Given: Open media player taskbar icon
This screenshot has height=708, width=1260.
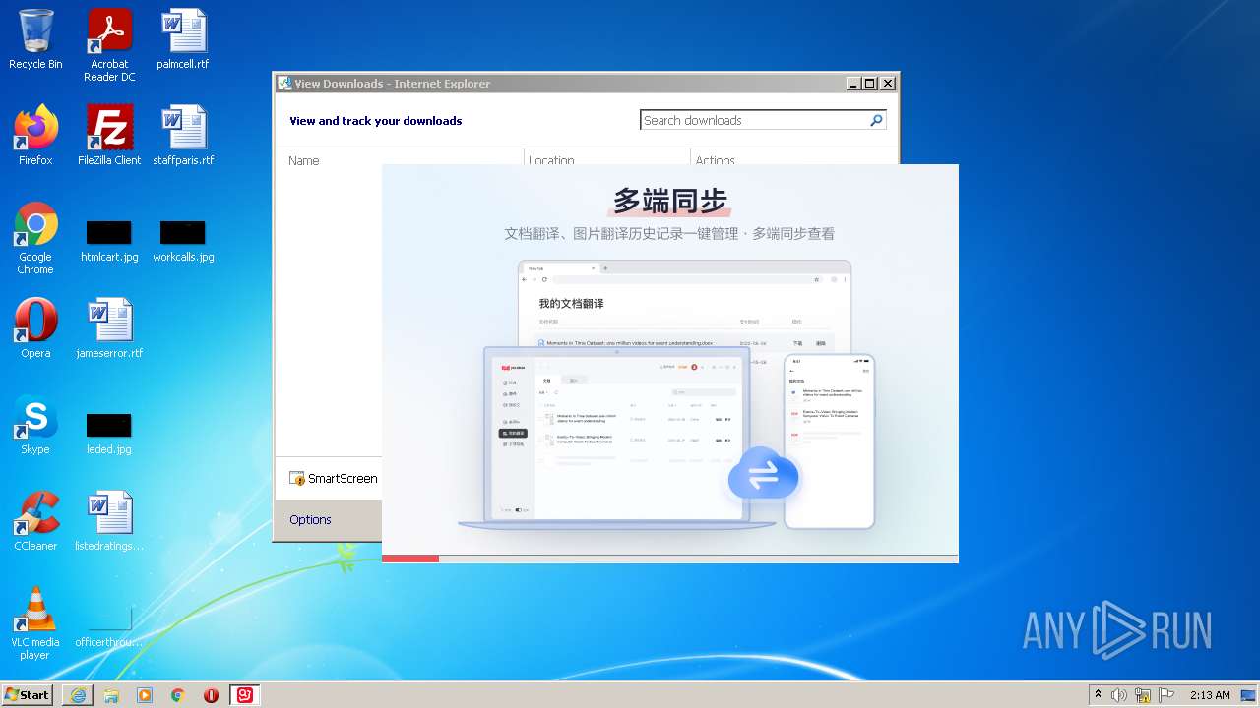Looking at the screenshot, I should tap(145, 695).
